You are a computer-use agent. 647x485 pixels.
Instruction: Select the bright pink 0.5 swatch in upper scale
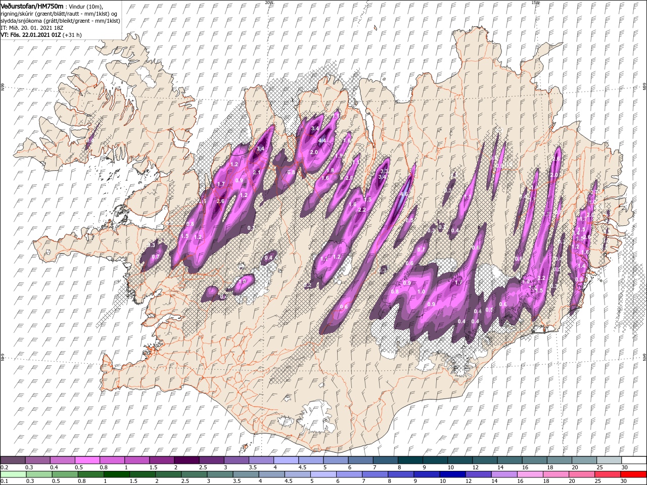click(87, 460)
